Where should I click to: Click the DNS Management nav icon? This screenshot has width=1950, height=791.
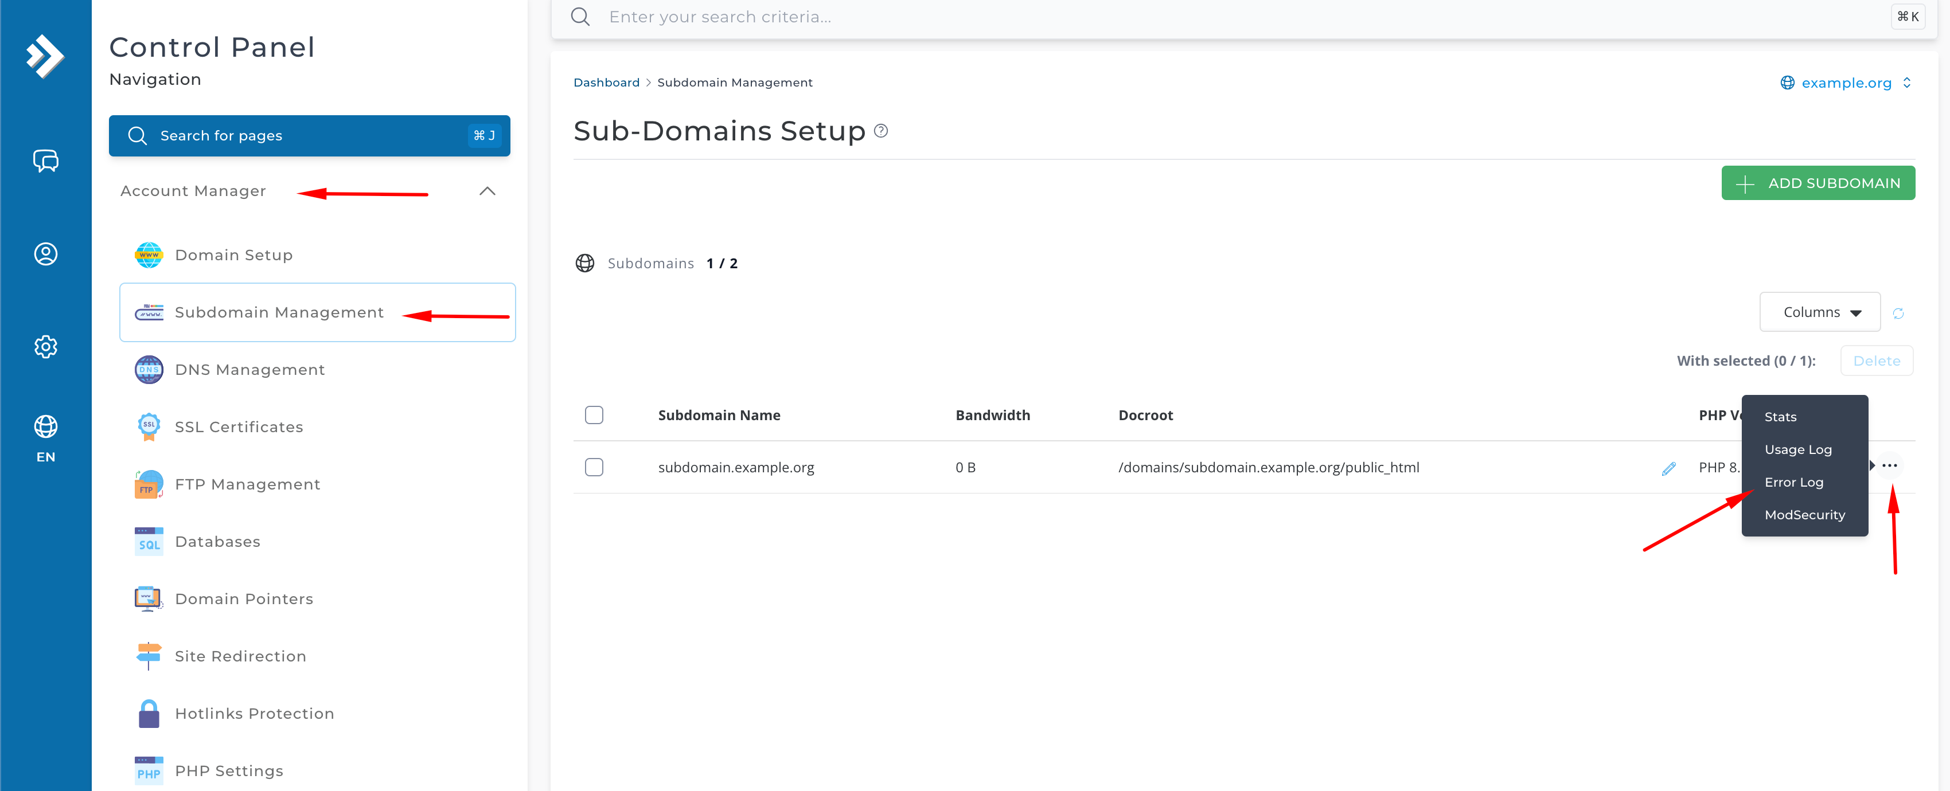149,370
